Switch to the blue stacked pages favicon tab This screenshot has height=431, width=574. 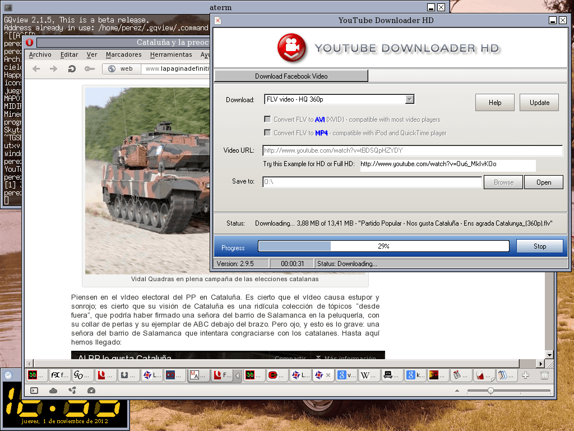pyautogui.click(x=507, y=375)
